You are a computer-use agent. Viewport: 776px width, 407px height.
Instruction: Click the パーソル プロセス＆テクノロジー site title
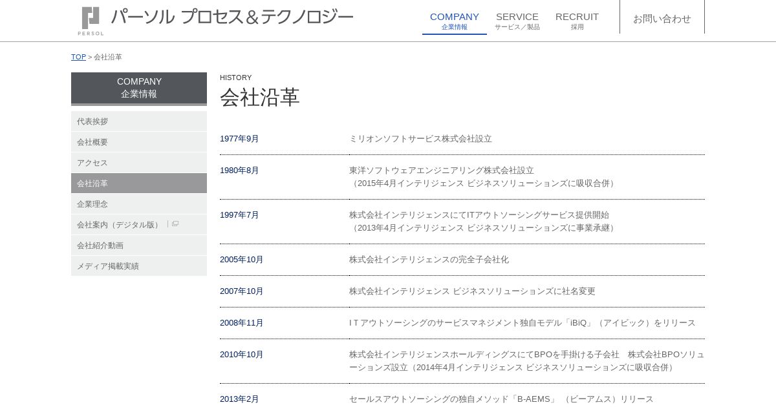tap(232, 17)
